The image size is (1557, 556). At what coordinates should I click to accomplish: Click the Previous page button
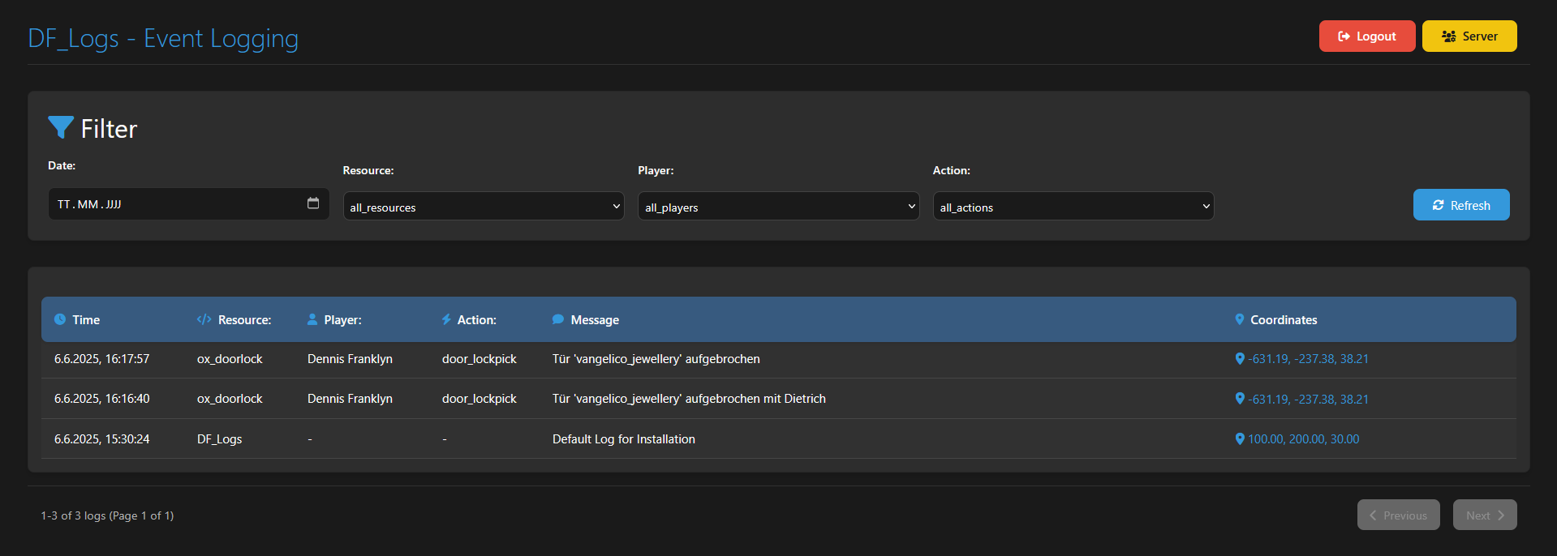coord(1398,515)
